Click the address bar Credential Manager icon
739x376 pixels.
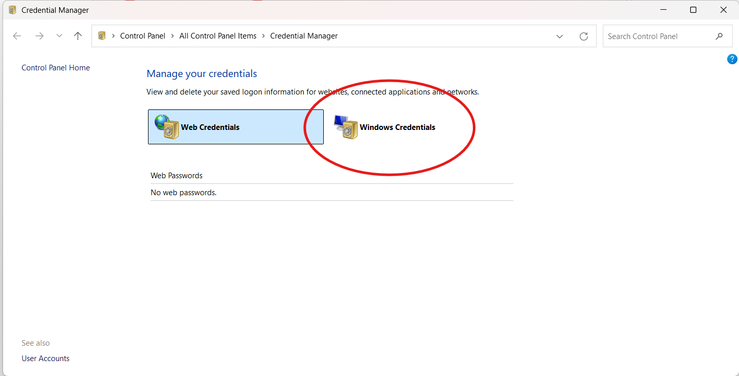102,36
